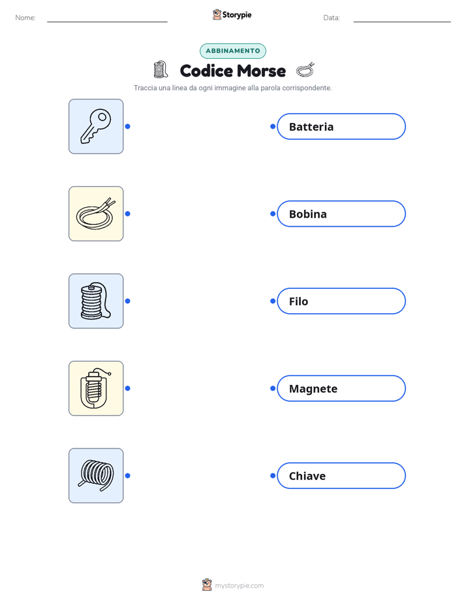Open the mystorypie.com link
The height and width of the screenshot is (604, 466).
pyautogui.click(x=239, y=586)
